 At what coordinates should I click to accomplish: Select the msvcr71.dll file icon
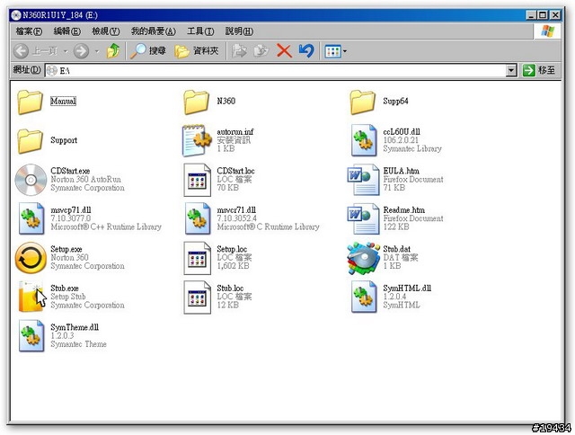click(x=198, y=218)
